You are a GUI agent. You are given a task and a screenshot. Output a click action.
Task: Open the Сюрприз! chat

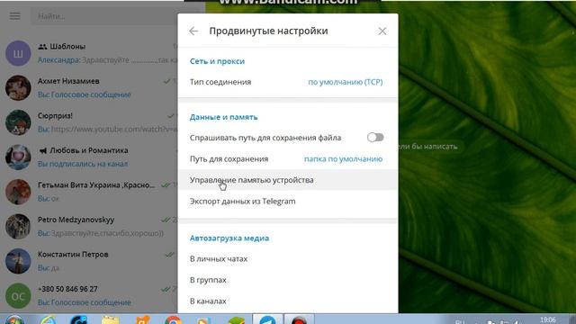click(89, 122)
